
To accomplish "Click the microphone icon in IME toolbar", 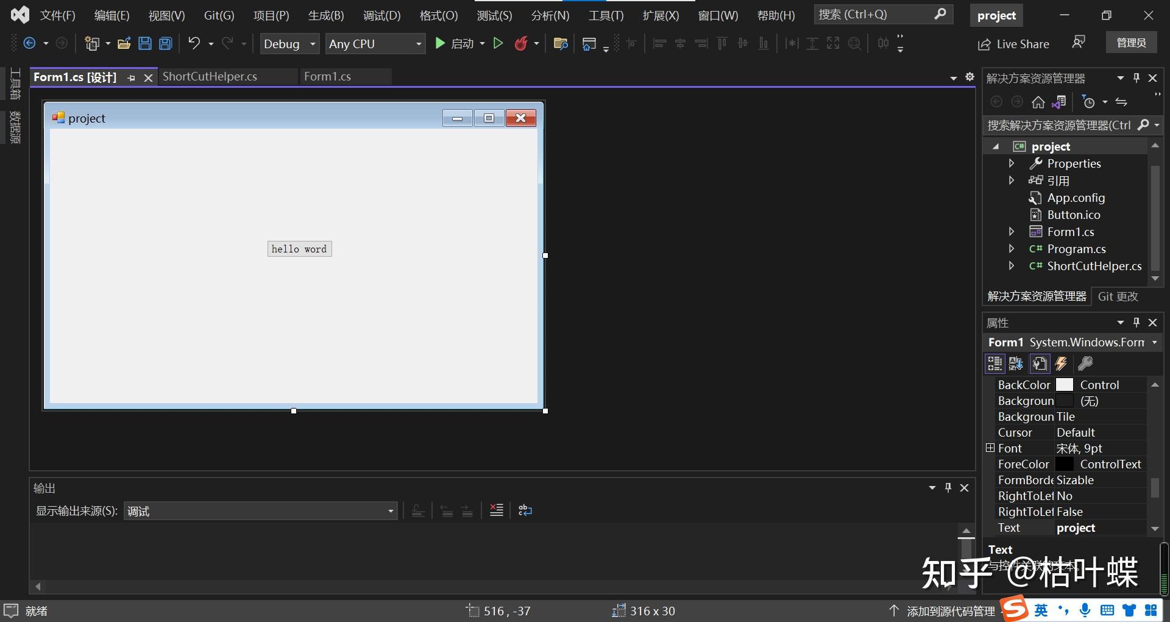I will click(1085, 610).
